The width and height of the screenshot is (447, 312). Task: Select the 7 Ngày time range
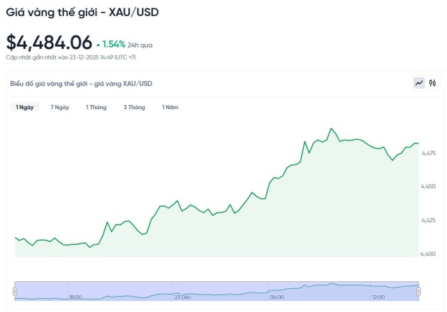click(x=60, y=107)
